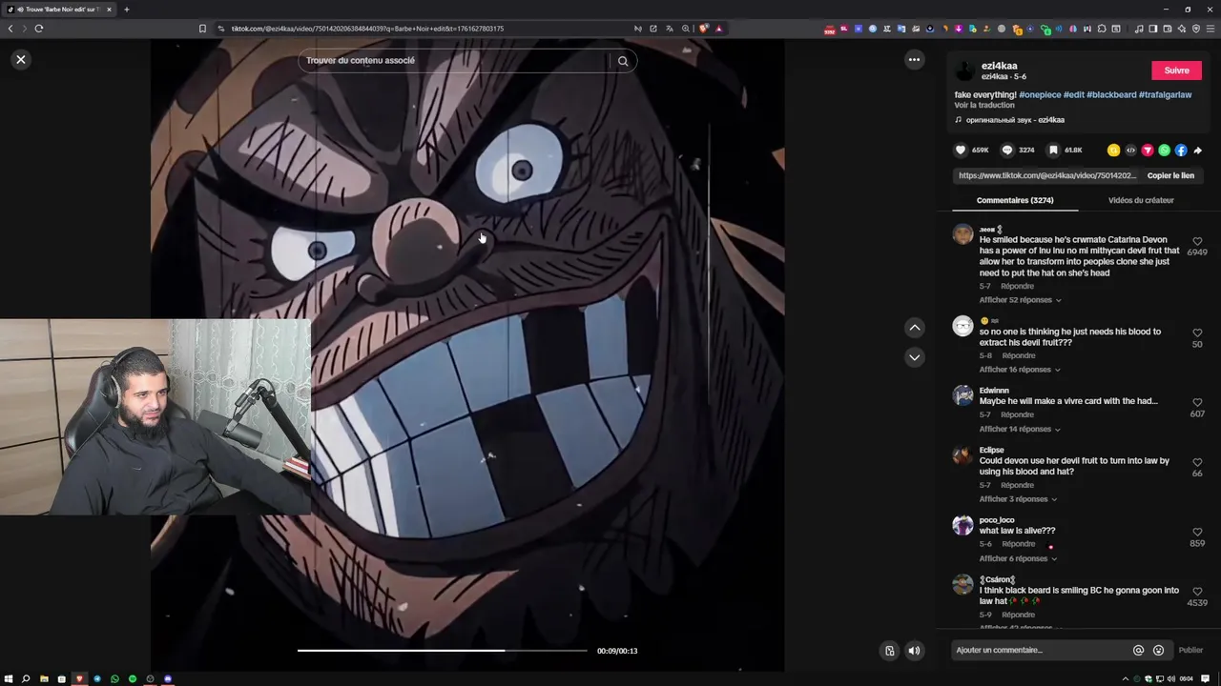The image size is (1221, 686).
Task: Like the comment about Catarina Devon's power
Action: [x=1197, y=242]
